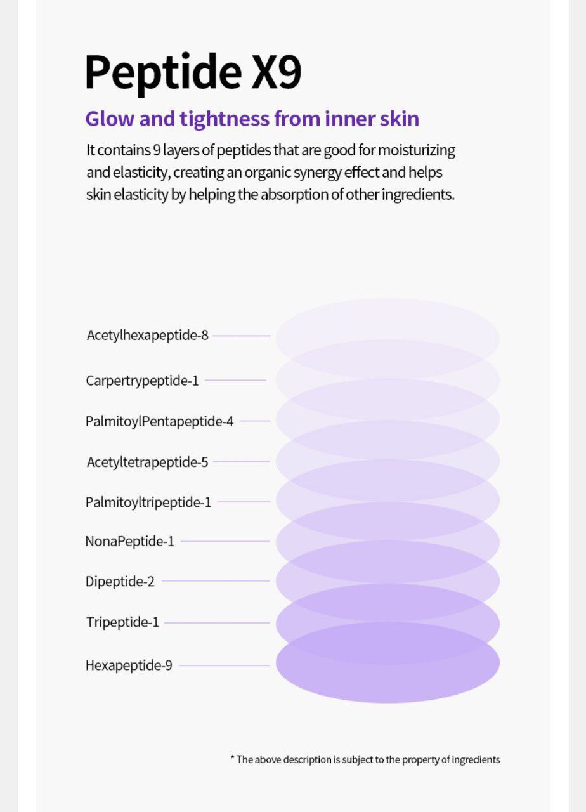586x812 pixels.
Task: Click the connector line next to Dipeptide-2
Action: pos(216,581)
